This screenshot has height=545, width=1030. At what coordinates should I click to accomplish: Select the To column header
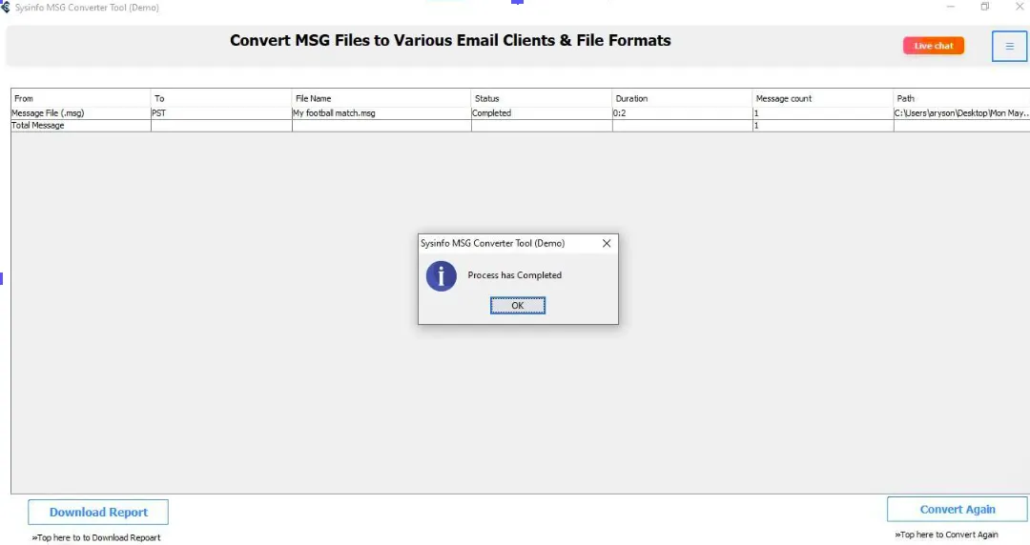[x=221, y=98]
